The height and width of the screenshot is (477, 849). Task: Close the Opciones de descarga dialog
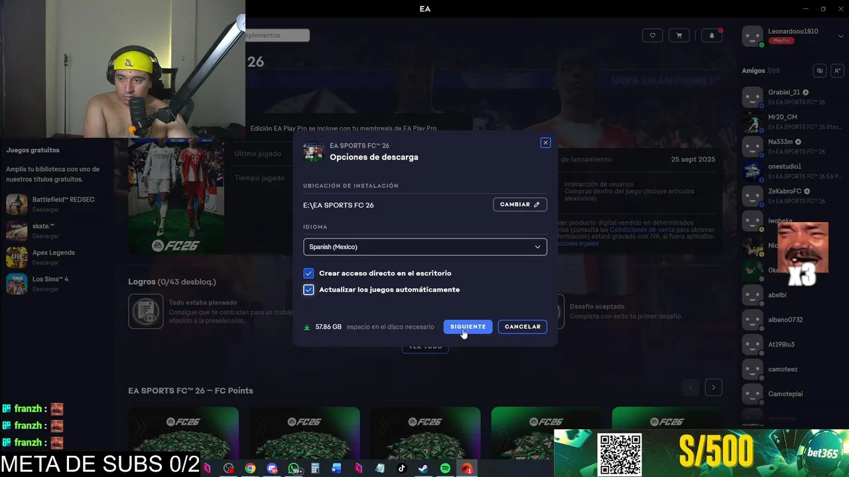pyautogui.click(x=545, y=142)
